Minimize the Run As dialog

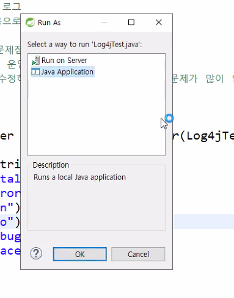pyautogui.click(x=104, y=23)
